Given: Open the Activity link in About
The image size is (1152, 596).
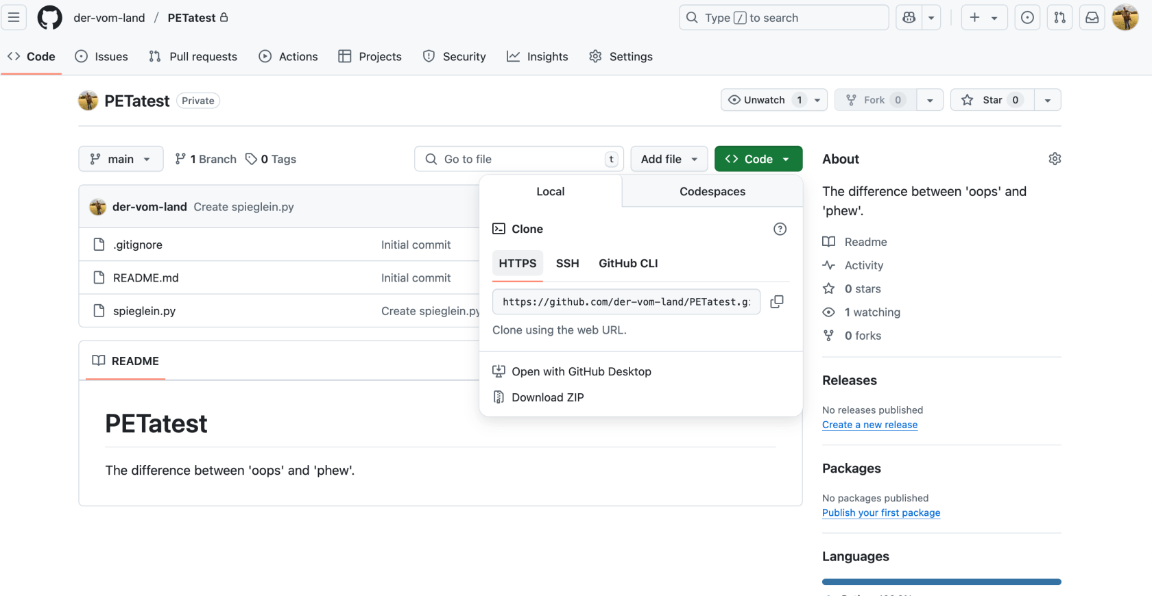Looking at the screenshot, I should (x=853, y=265).
